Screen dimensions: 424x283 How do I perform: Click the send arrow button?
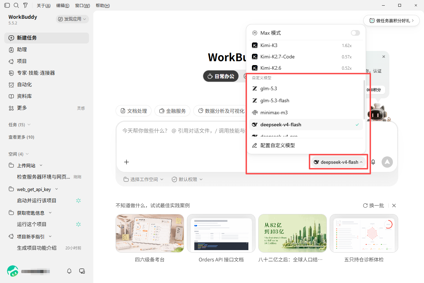click(x=387, y=162)
